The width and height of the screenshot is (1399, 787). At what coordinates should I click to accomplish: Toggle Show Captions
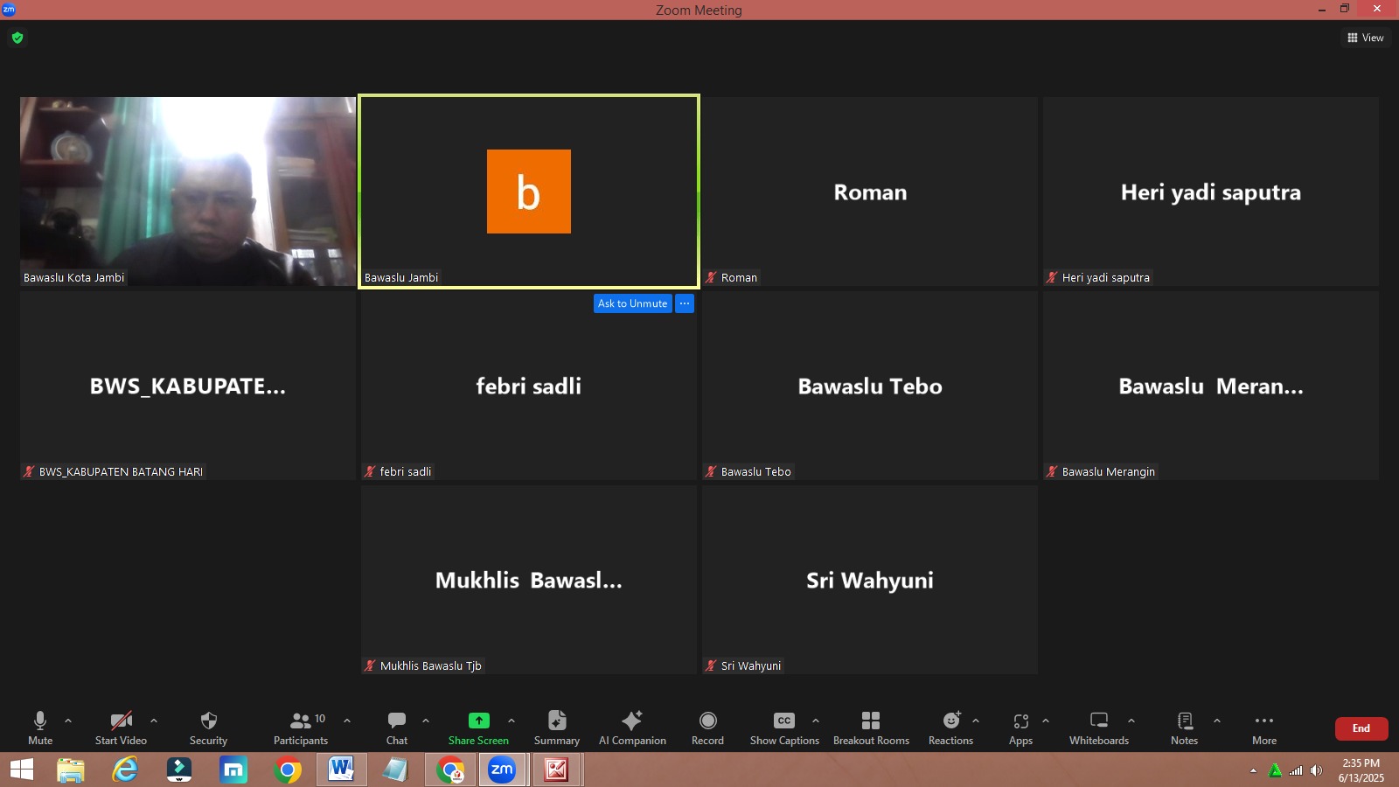783,721
